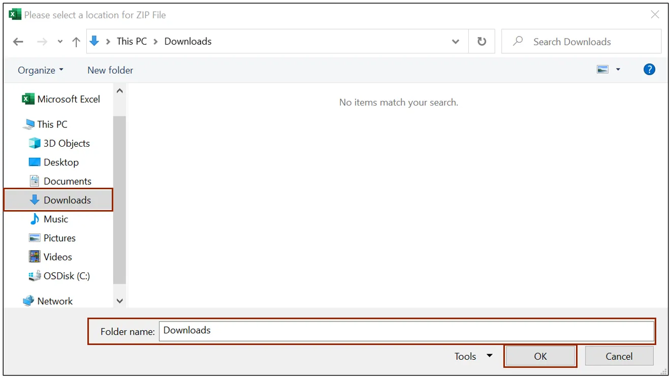Click the New folder button
This screenshot has width=672, height=378.
click(110, 70)
